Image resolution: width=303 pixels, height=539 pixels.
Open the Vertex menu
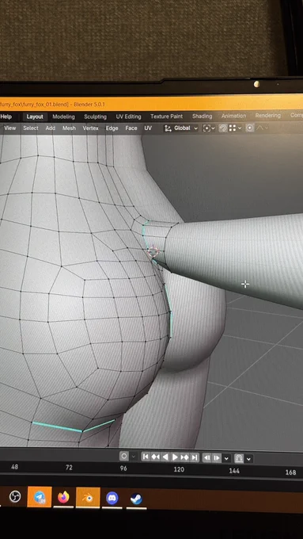[91, 128]
